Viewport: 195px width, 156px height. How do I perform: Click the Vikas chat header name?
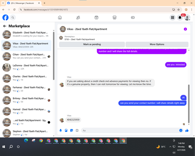87,29
